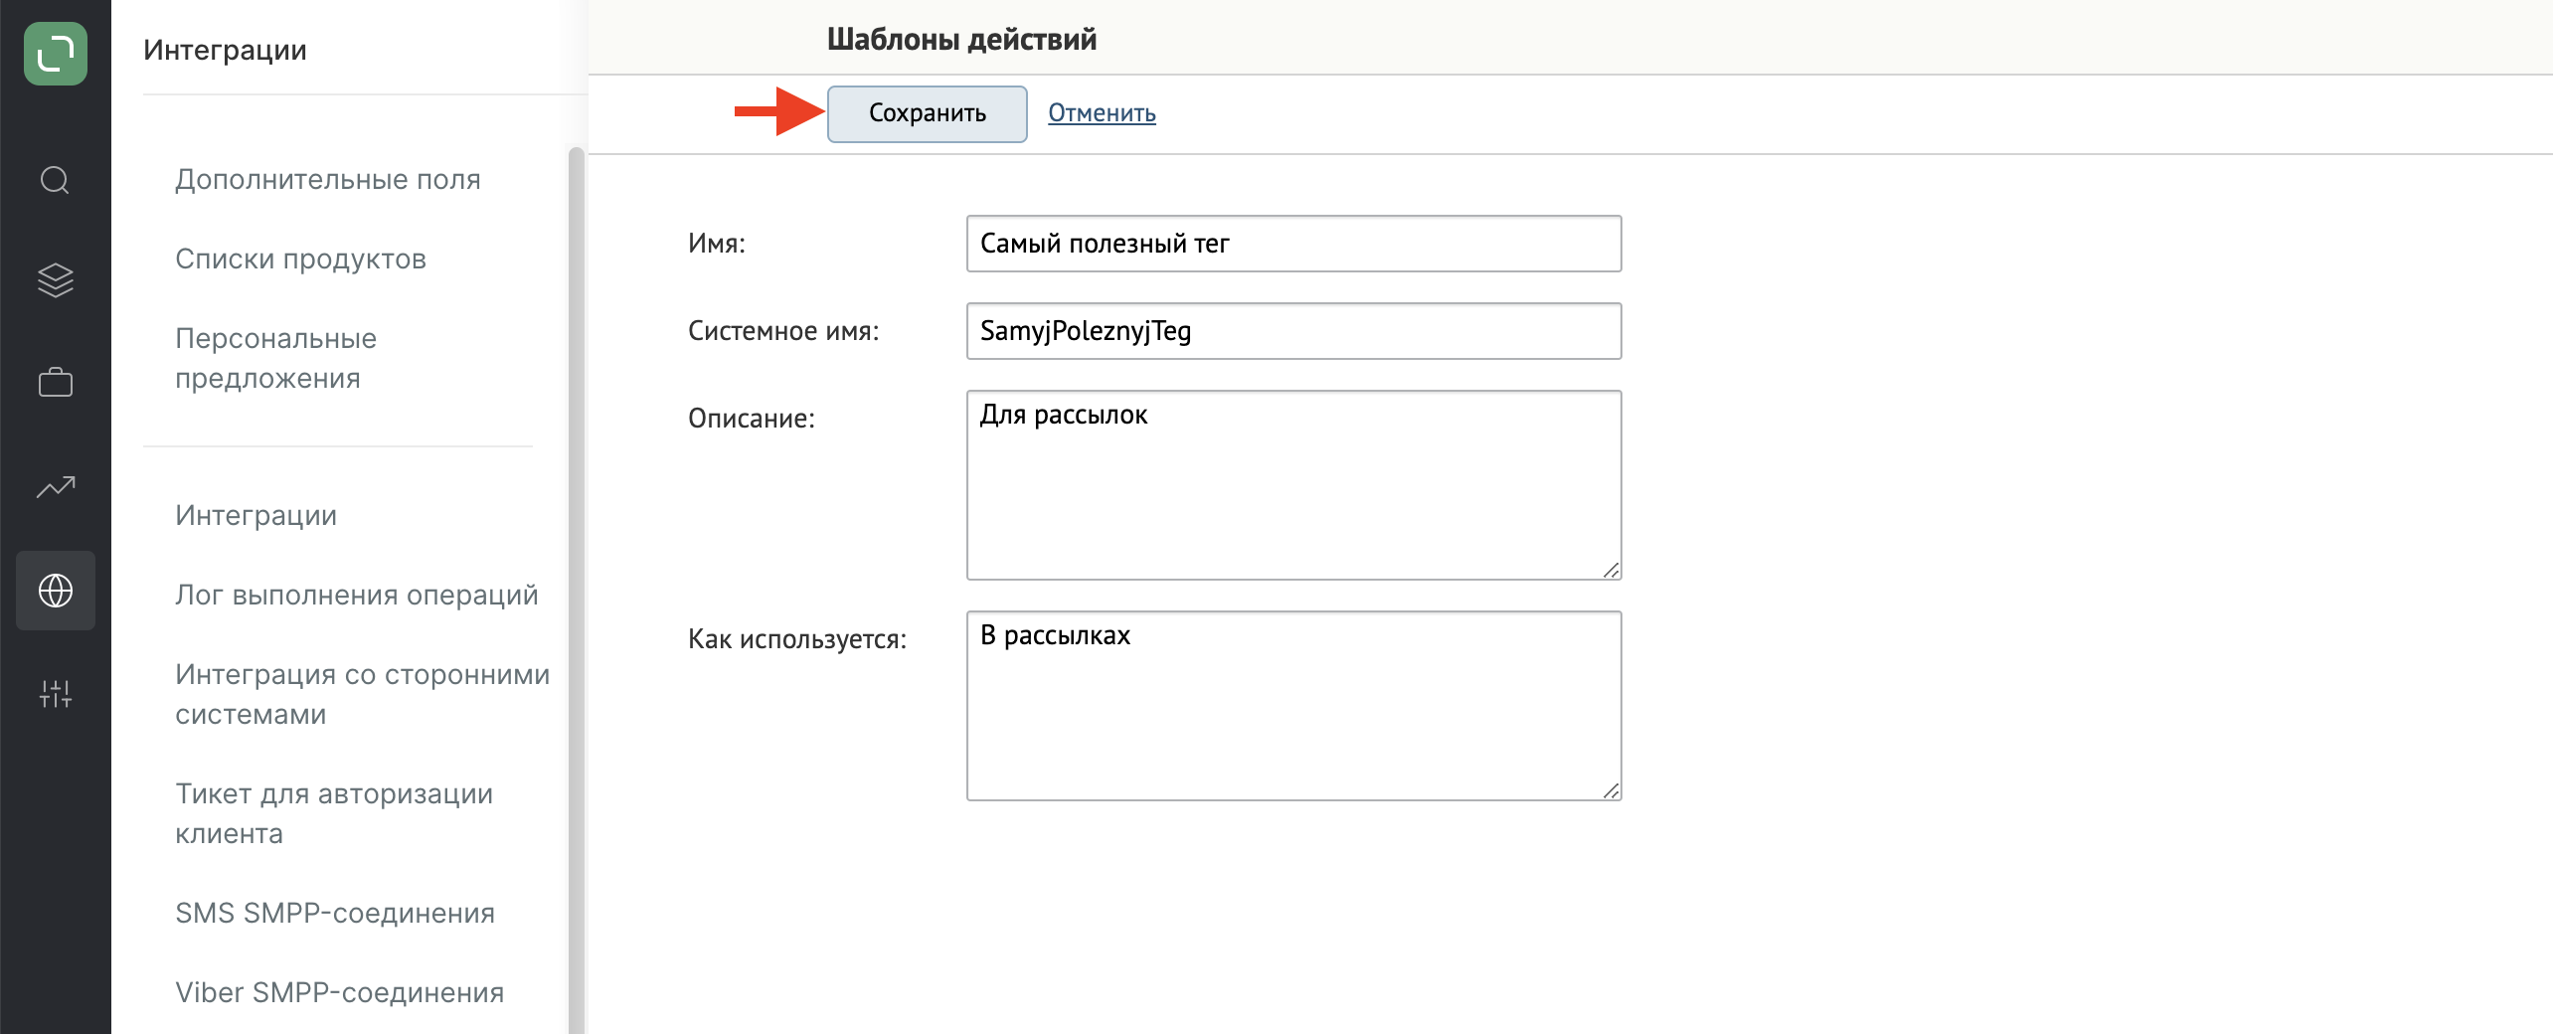2553x1034 pixels.
Task: Click the Интеграции panel title
Action: pos(225,50)
